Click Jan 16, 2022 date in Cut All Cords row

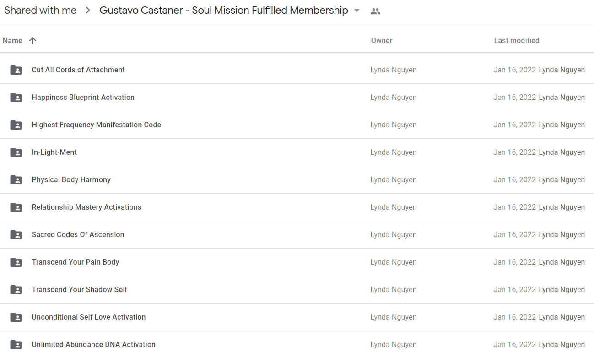(x=515, y=70)
